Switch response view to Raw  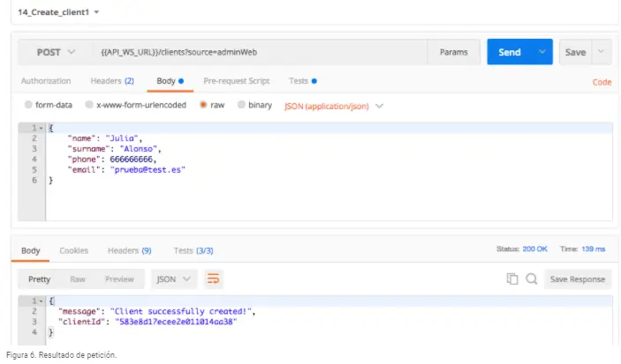click(78, 279)
